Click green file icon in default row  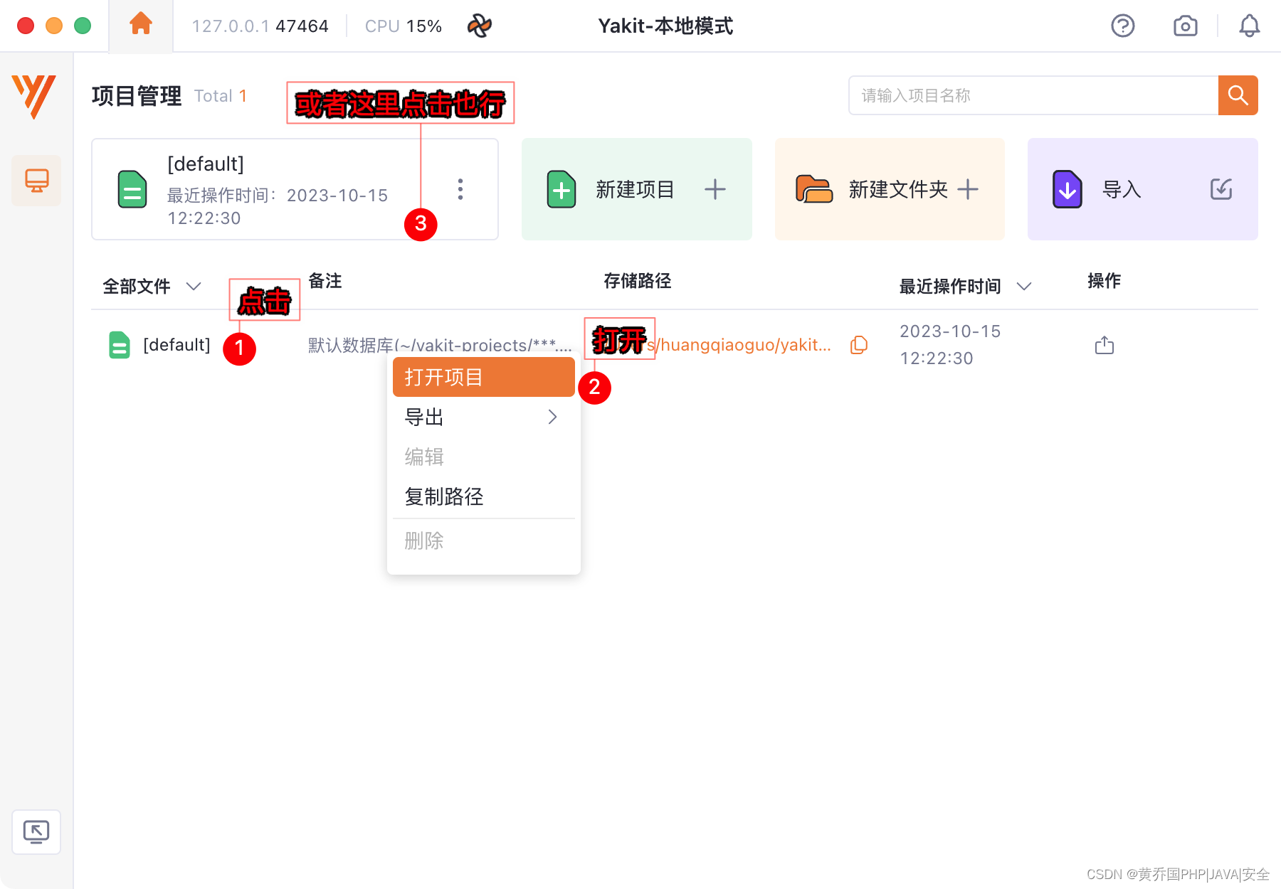(x=120, y=345)
